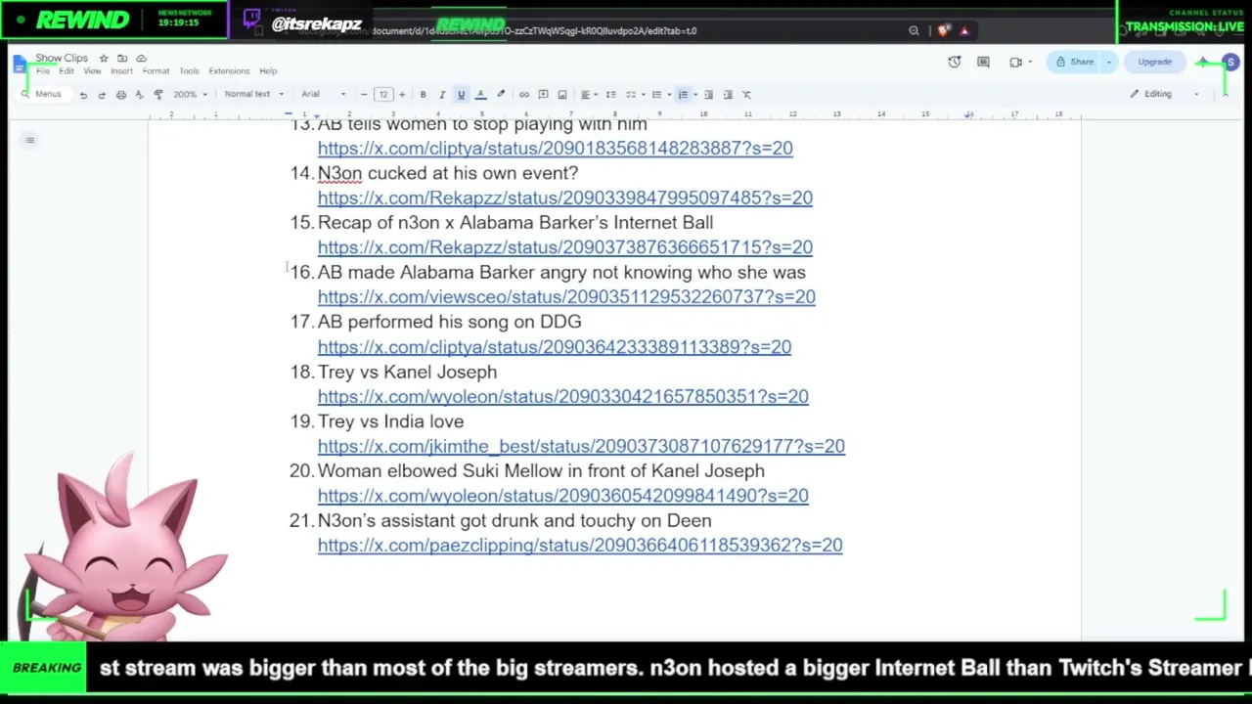Screen dimensions: 1252x704
Task: Star the Show Clips document
Action: click(104, 59)
